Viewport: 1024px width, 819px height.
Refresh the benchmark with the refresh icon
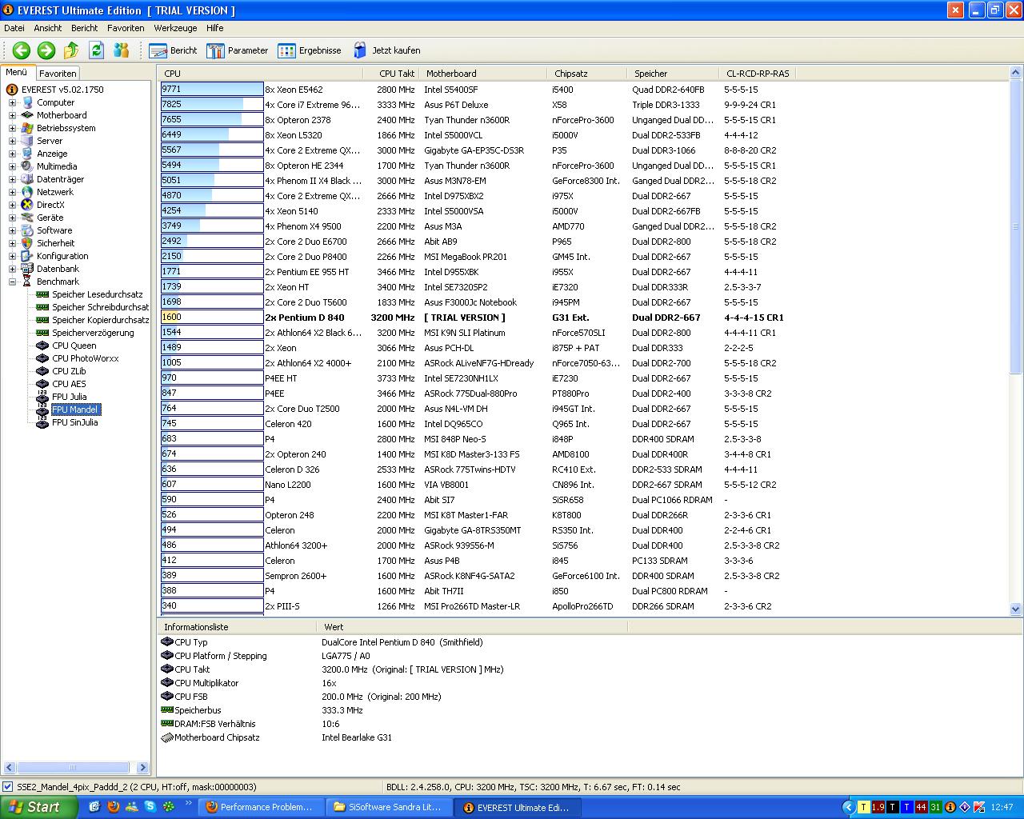pyautogui.click(x=97, y=50)
